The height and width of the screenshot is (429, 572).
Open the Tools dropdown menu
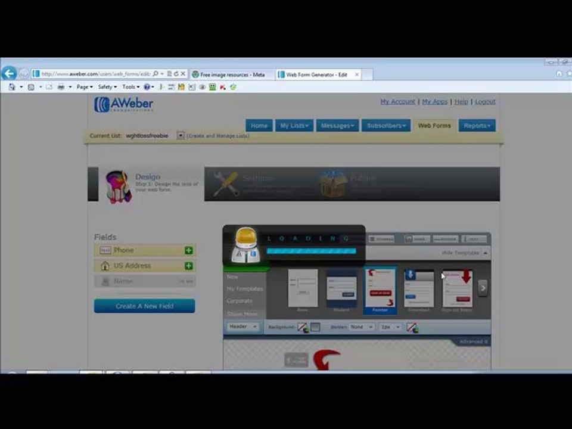(130, 87)
